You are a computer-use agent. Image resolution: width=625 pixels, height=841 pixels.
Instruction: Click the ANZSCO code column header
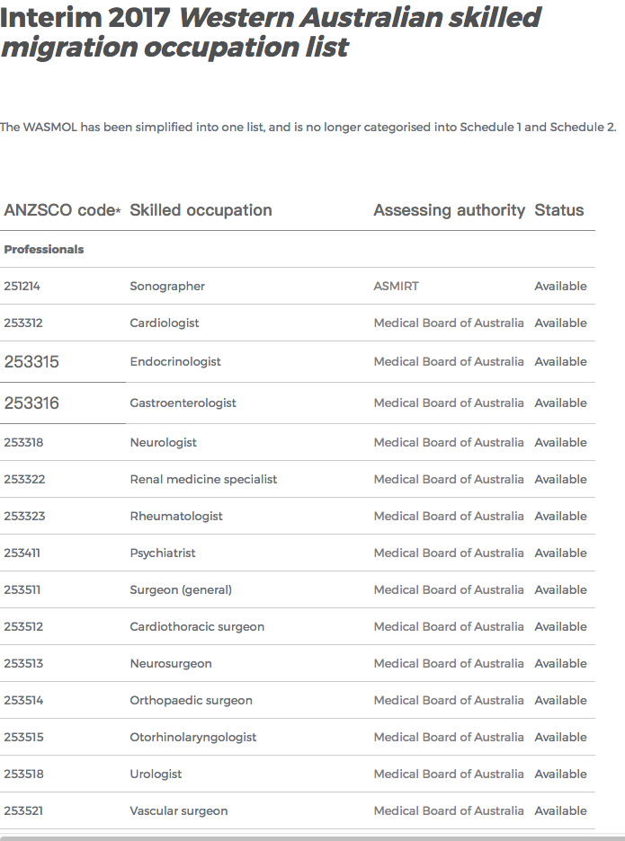(61, 210)
